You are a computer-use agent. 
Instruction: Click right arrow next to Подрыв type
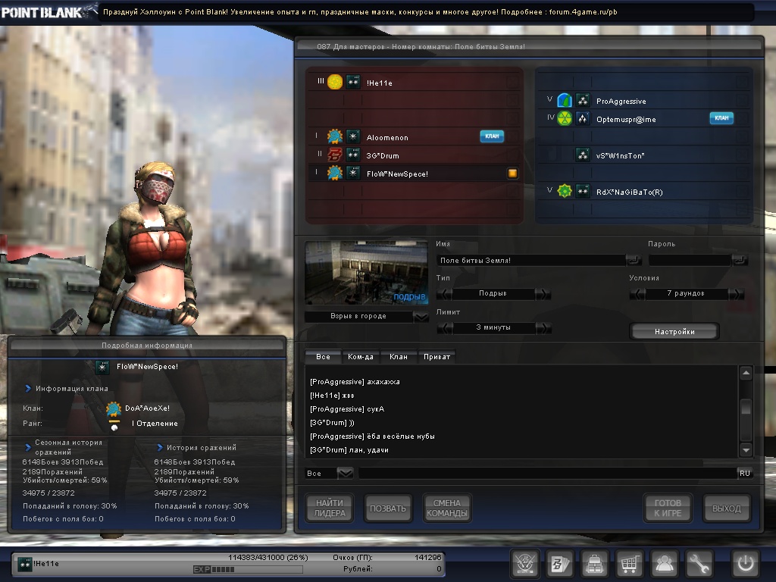543,294
